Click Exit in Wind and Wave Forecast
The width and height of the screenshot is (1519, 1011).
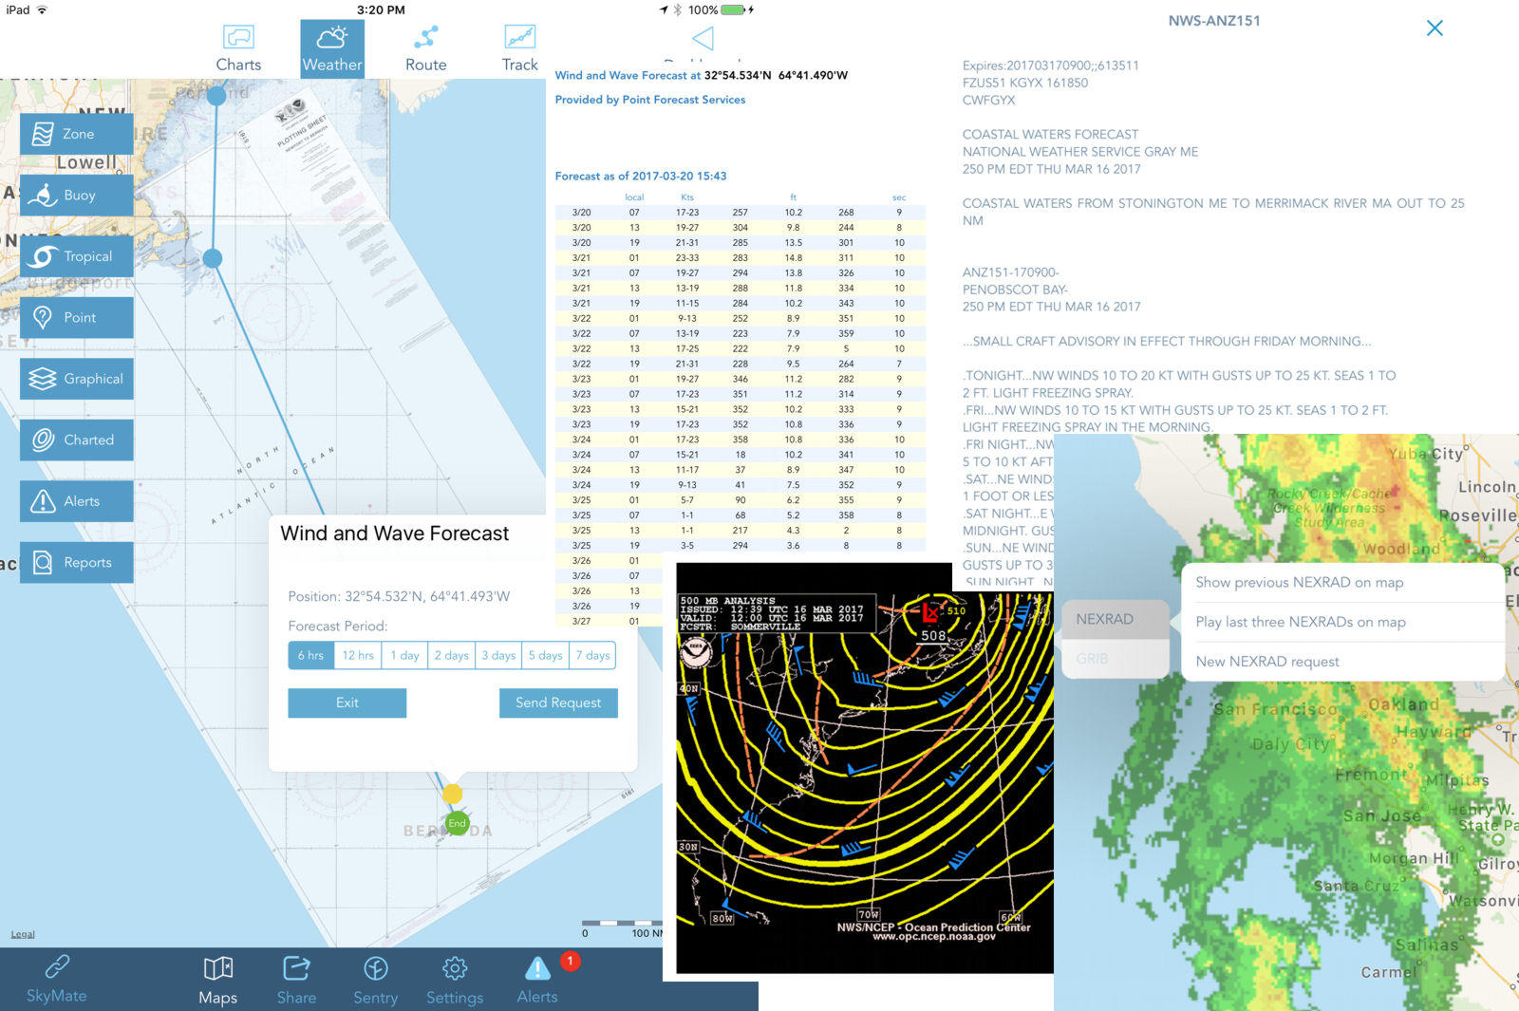tap(347, 702)
